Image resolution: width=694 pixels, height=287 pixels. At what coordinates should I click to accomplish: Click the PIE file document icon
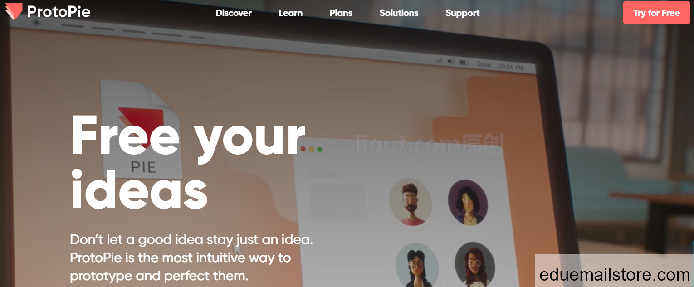(x=141, y=129)
